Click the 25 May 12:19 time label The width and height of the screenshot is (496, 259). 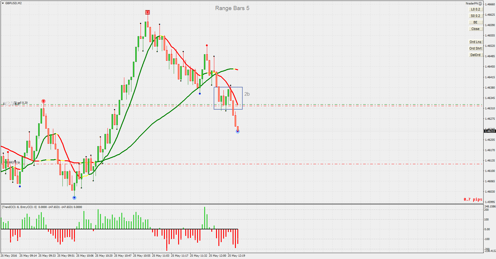pyautogui.click(x=236, y=255)
